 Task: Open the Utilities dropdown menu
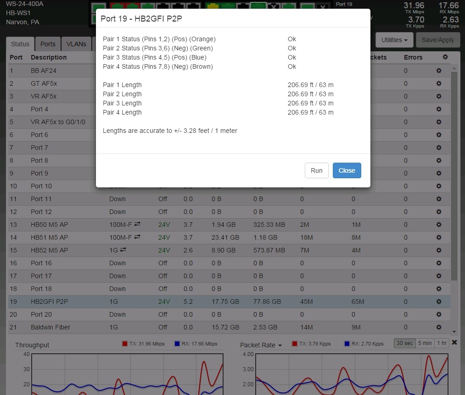tap(394, 40)
